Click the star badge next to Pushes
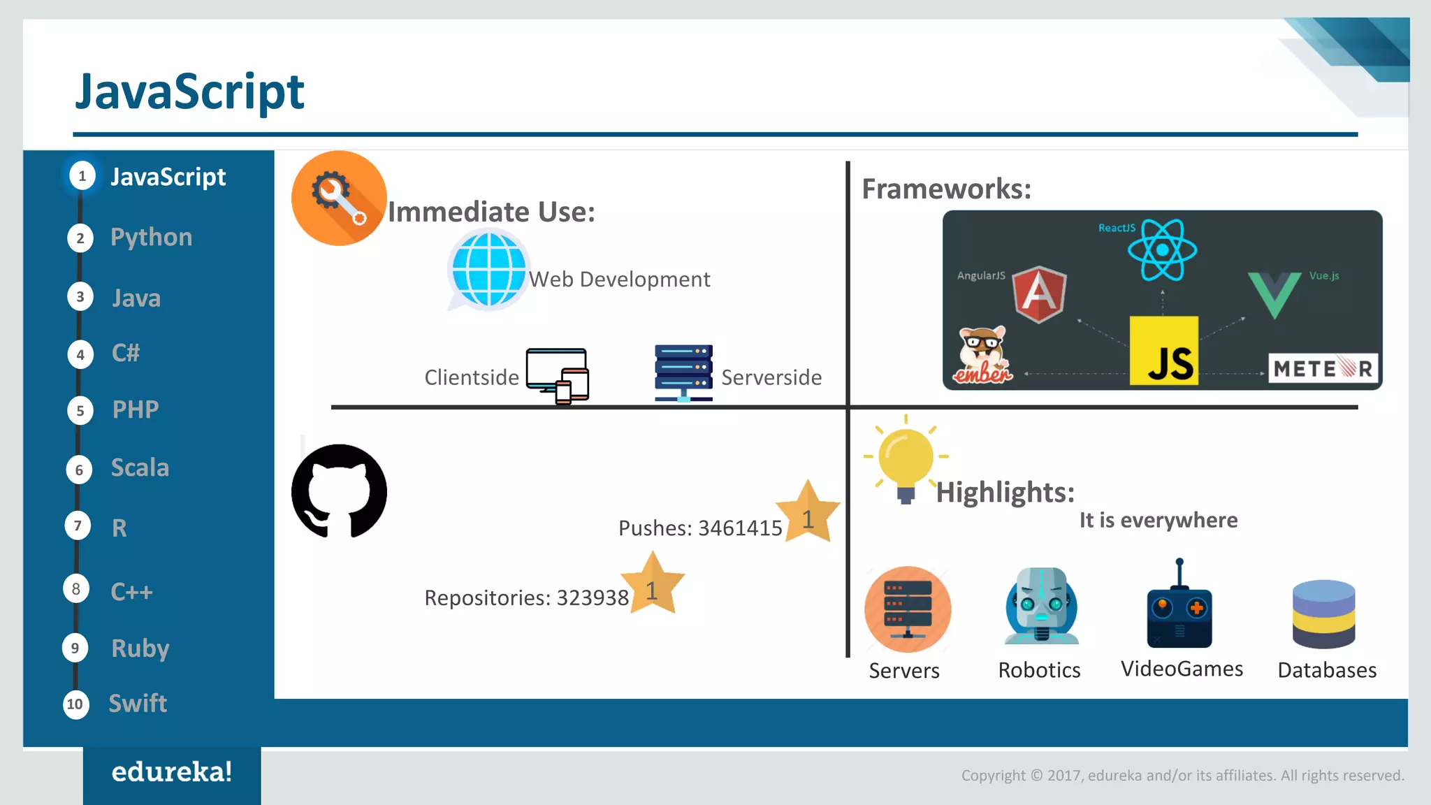The height and width of the screenshot is (805, 1431). pyautogui.click(x=808, y=512)
